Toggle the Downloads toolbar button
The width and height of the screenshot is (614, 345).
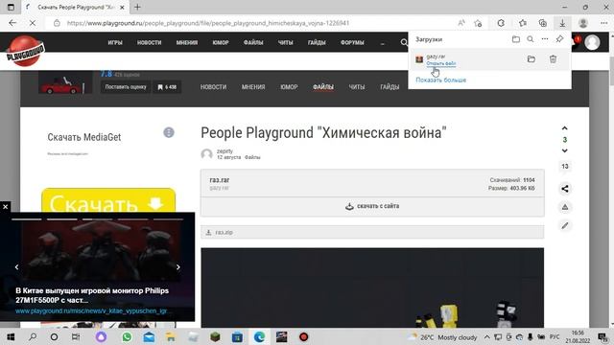click(x=562, y=23)
